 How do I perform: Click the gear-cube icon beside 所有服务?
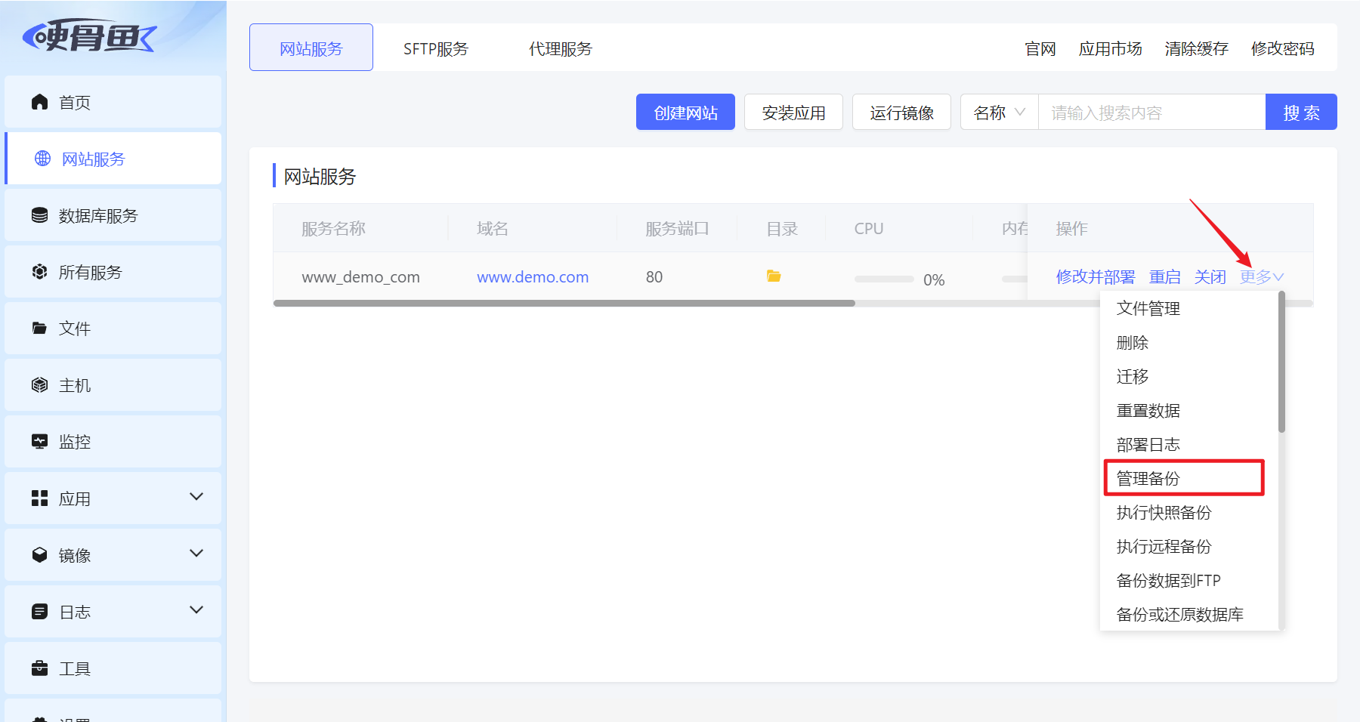39,272
